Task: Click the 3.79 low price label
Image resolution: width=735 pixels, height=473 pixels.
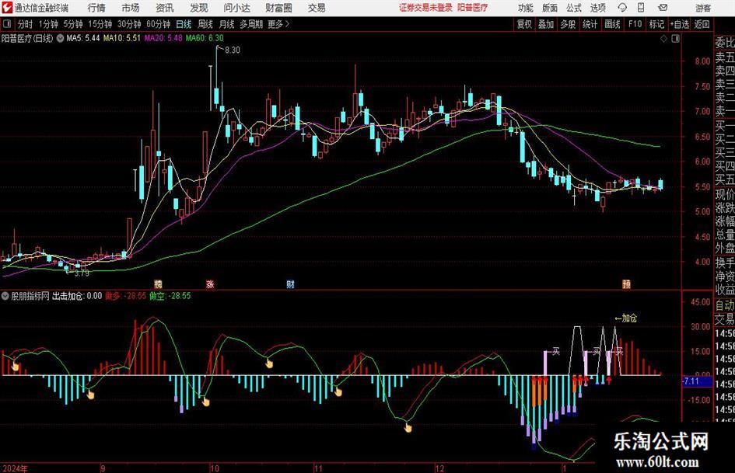Action: pyautogui.click(x=82, y=273)
